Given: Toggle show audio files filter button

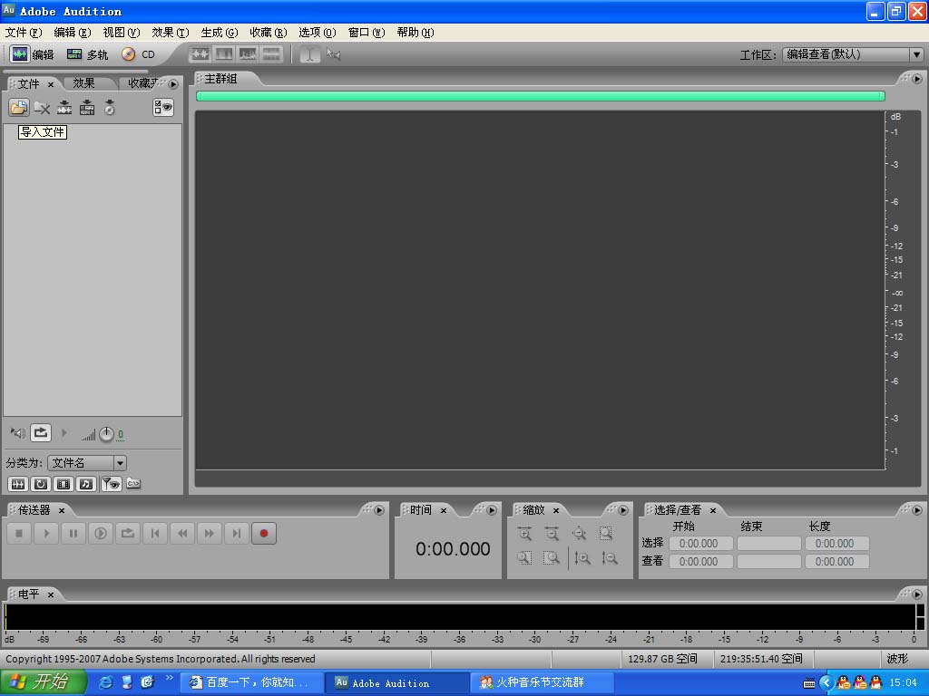Looking at the screenshot, I should [x=18, y=484].
